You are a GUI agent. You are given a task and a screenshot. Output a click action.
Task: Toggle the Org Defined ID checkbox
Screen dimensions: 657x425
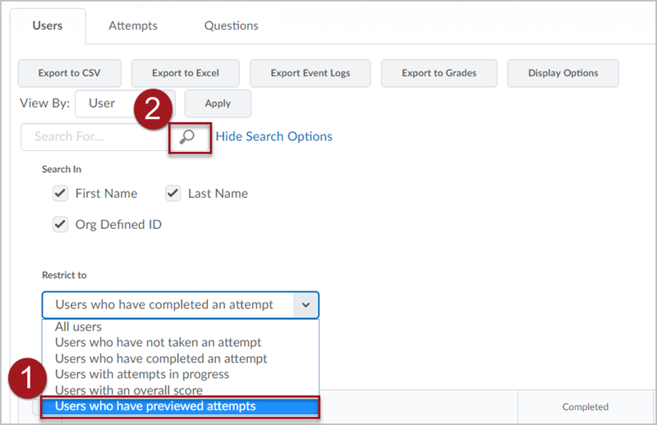60,225
